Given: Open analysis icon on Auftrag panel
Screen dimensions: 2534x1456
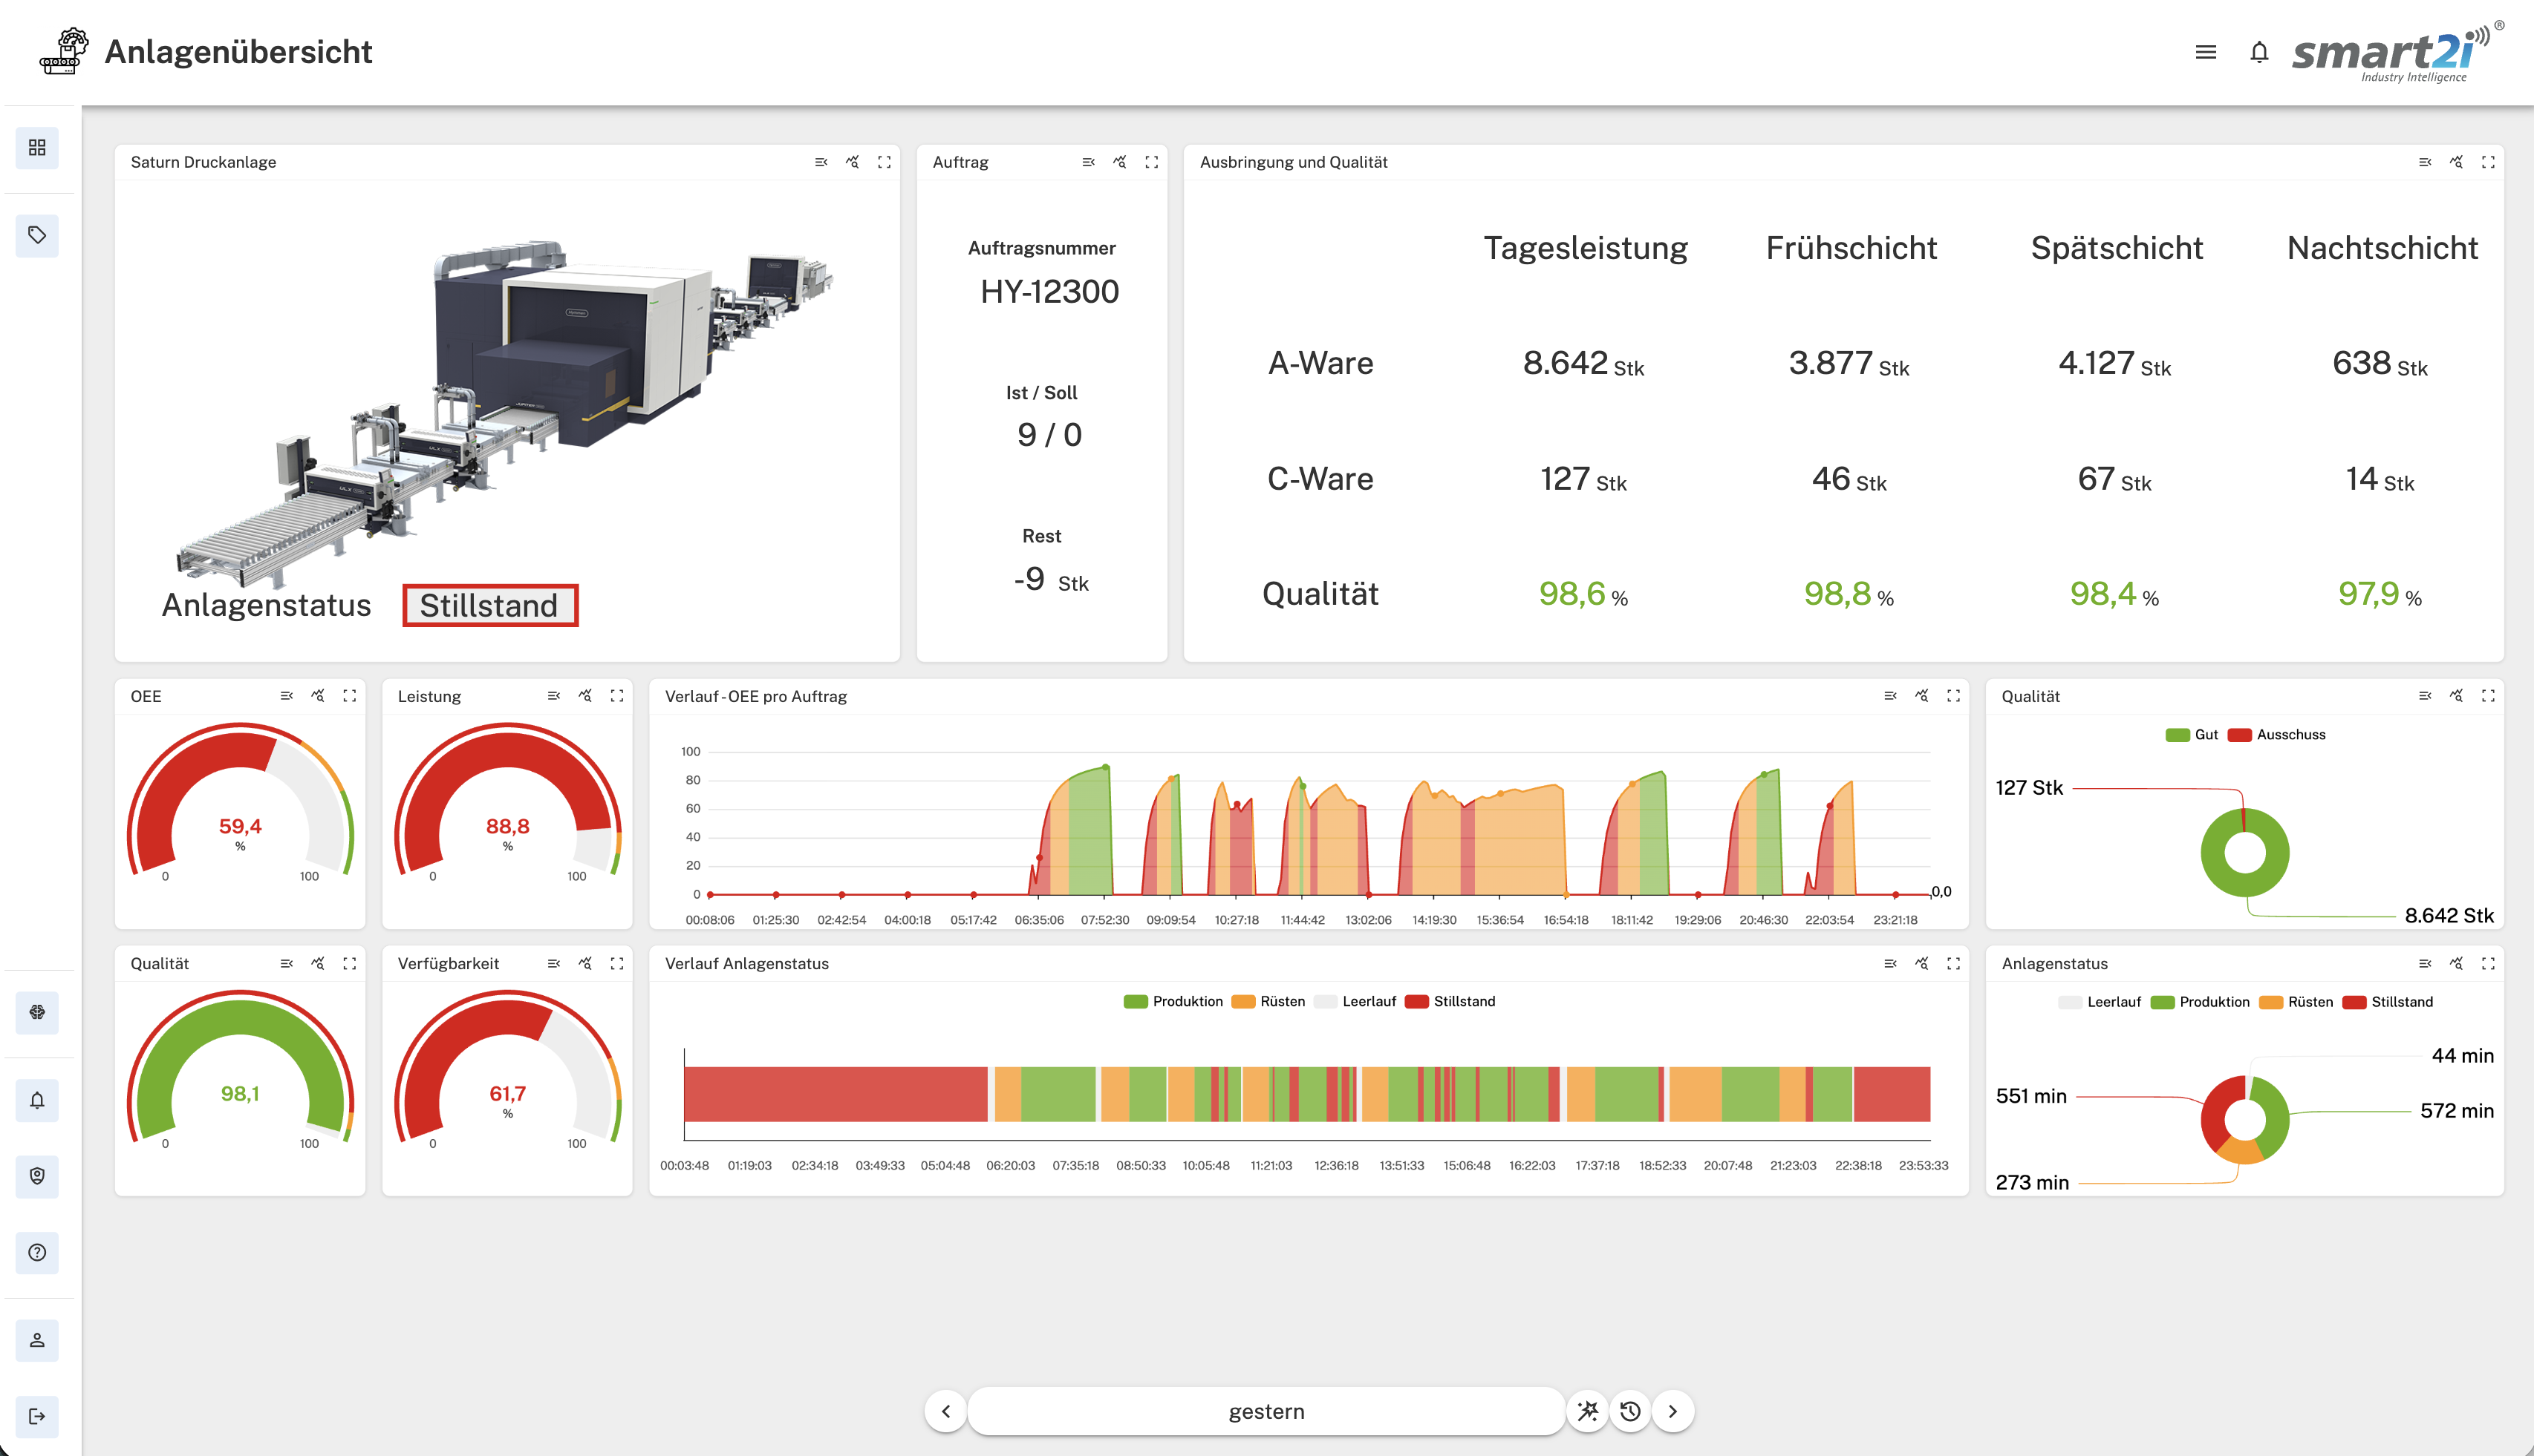Looking at the screenshot, I should (1120, 162).
